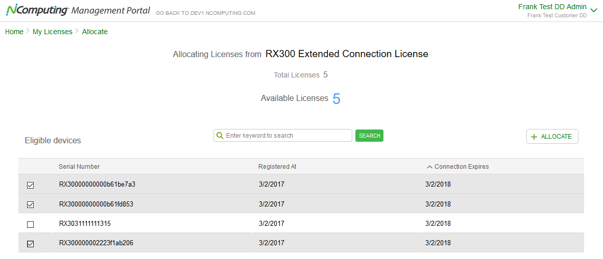The image size is (603, 259).
Task: Click the NComputing logo
Action: point(37,11)
